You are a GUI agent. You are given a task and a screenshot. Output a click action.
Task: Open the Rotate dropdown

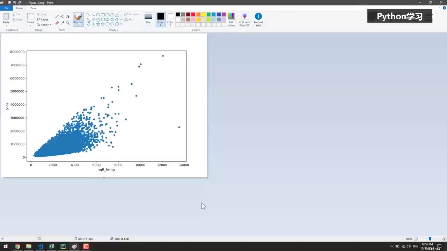click(x=44, y=25)
